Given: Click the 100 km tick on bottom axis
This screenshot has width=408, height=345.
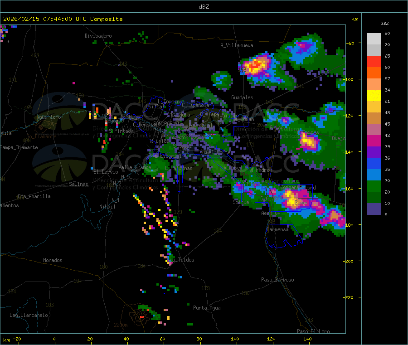Looking at the screenshot, I should 235,339.
